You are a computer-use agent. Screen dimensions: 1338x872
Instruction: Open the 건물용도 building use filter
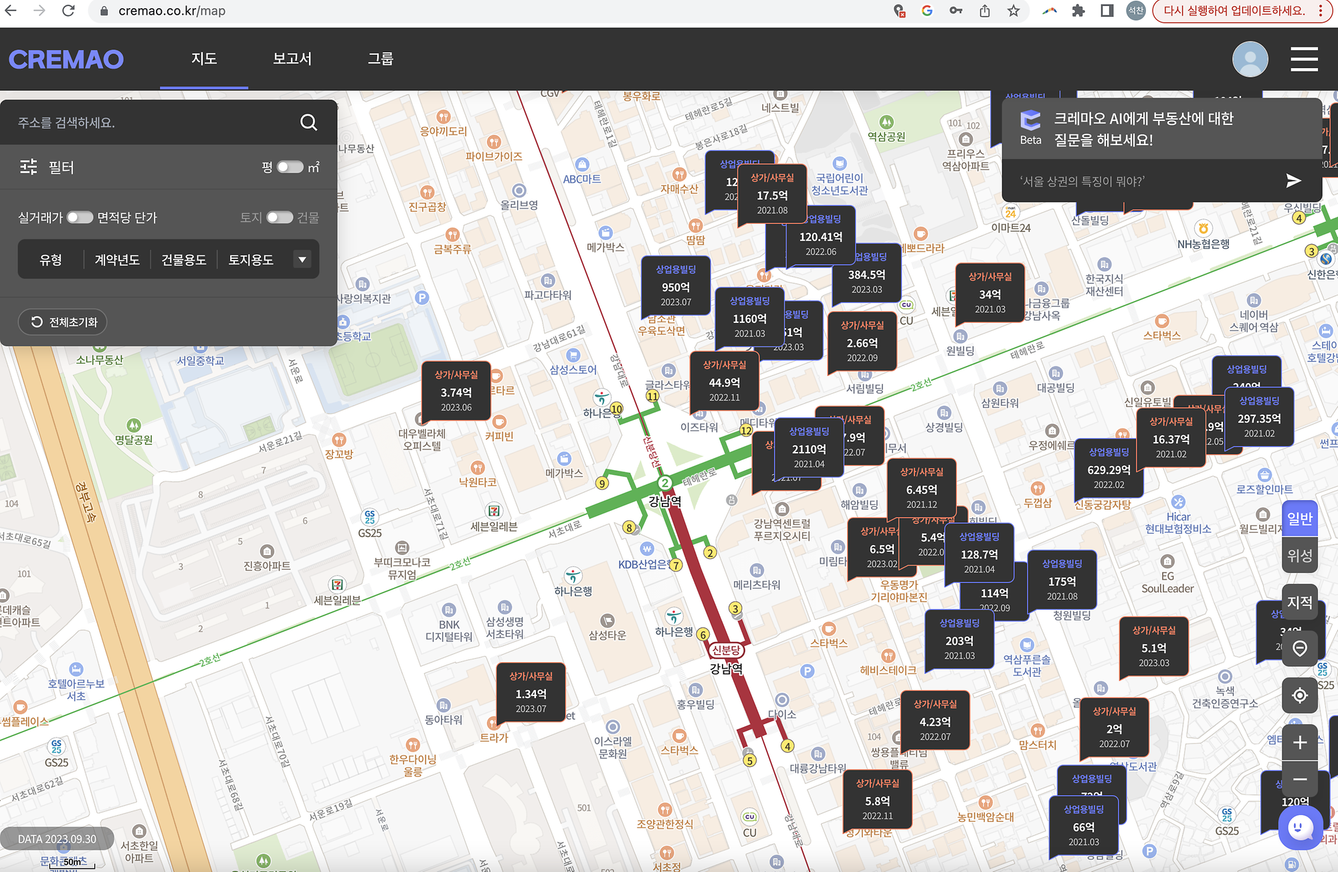point(184,259)
